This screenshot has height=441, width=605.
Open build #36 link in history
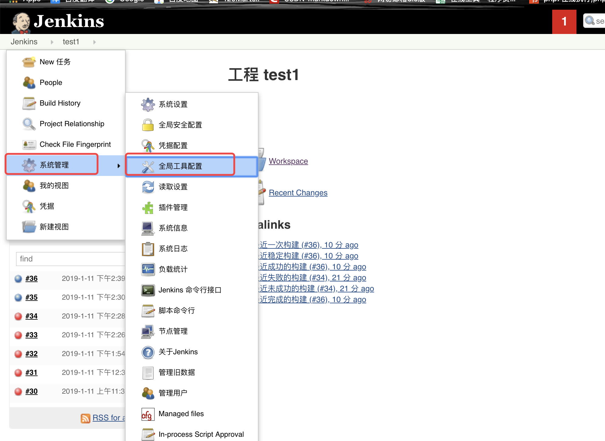pos(32,278)
